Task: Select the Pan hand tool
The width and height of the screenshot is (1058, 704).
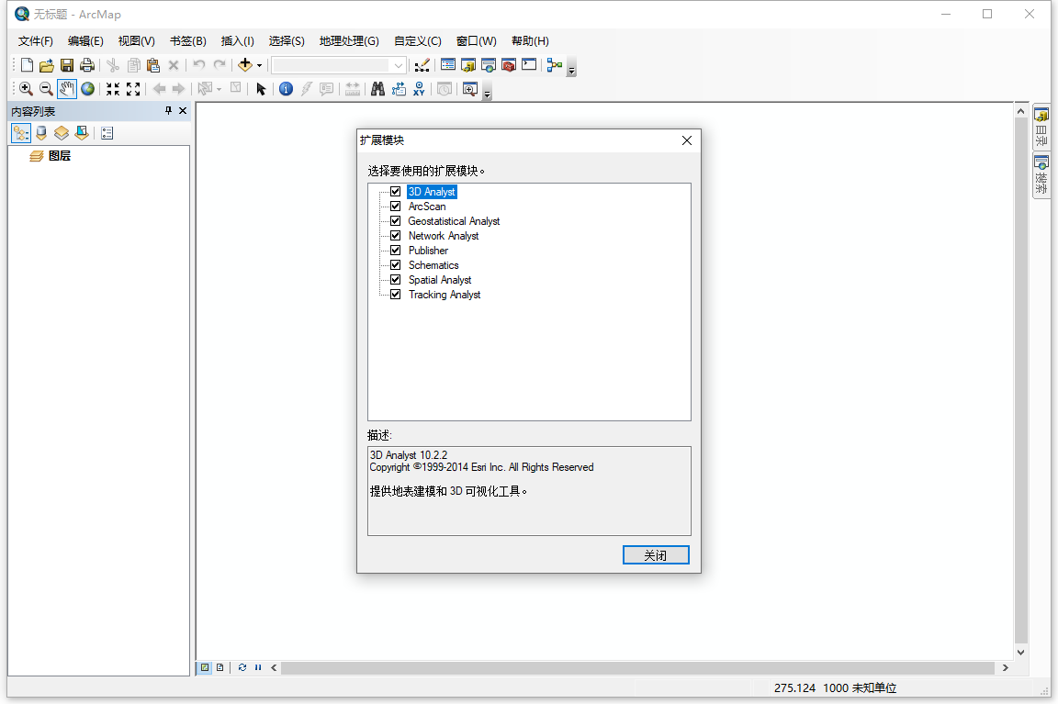Action: (67, 89)
